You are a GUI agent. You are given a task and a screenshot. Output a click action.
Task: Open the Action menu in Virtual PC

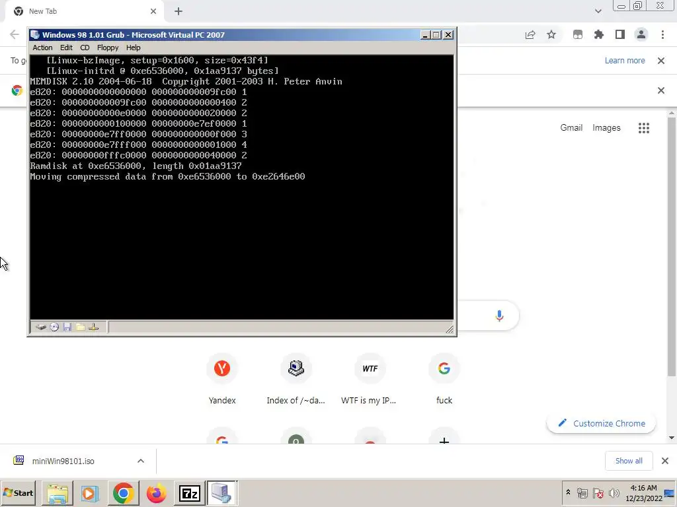click(x=42, y=48)
